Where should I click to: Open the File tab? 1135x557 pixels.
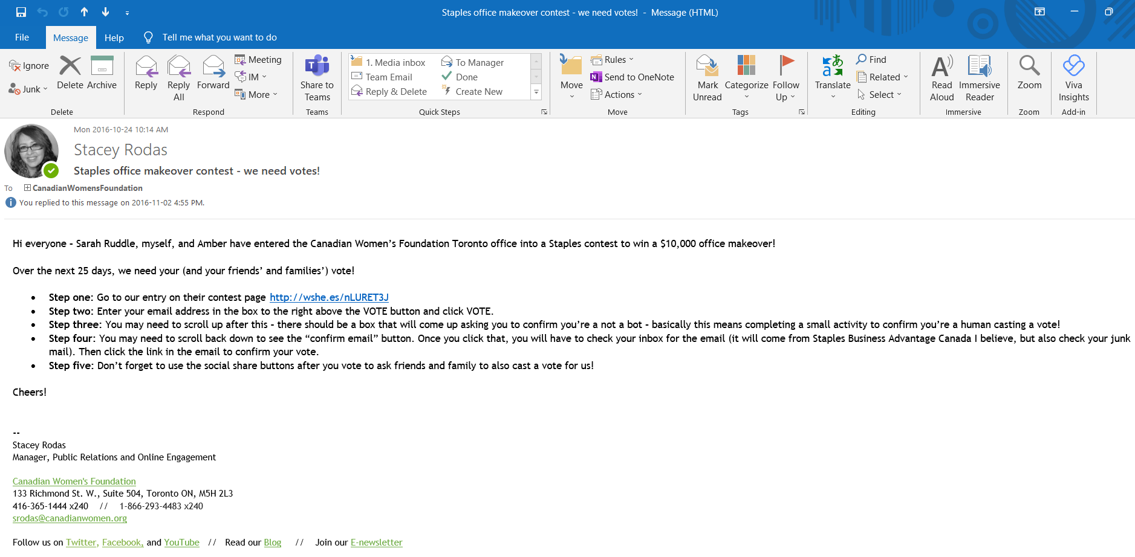coord(22,37)
